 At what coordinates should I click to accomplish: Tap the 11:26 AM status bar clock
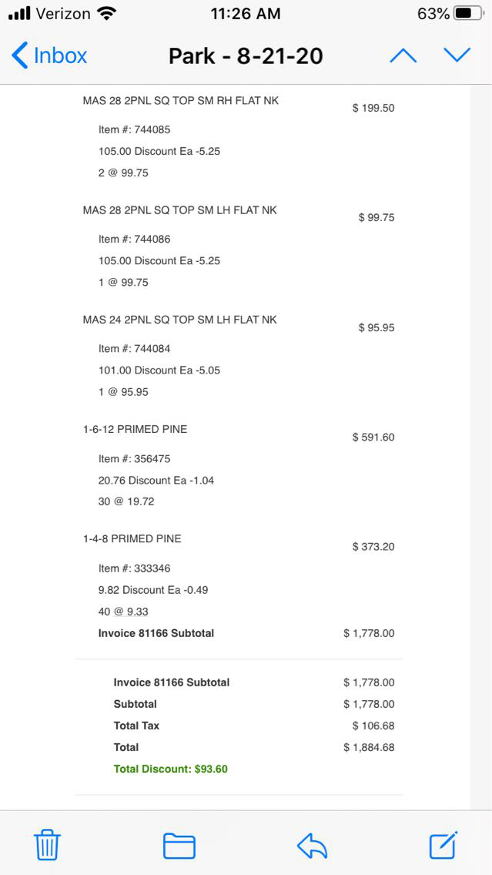tap(245, 13)
